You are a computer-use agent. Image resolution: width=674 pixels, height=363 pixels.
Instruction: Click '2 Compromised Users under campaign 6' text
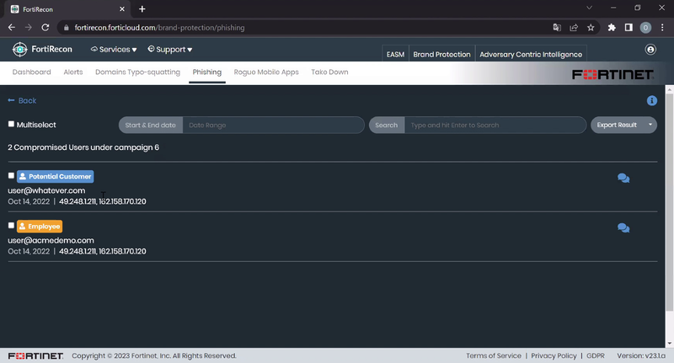83,147
